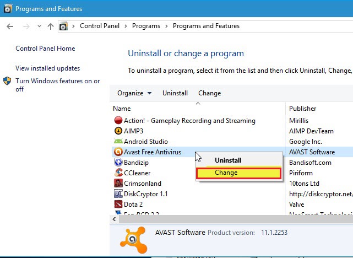Click the Bandisoft.com publisher cell

click(x=310, y=163)
